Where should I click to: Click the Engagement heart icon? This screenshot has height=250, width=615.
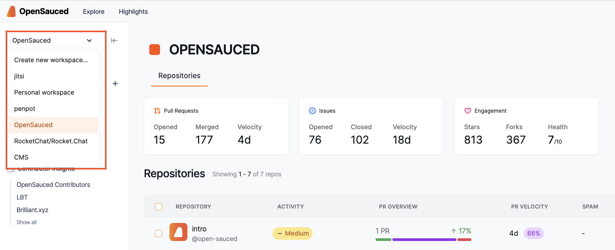pyautogui.click(x=468, y=111)
